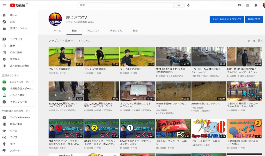Screen dimensions: 265x156
Task: Open the 並べ替え sort menu
Action: tap(255, 41)
